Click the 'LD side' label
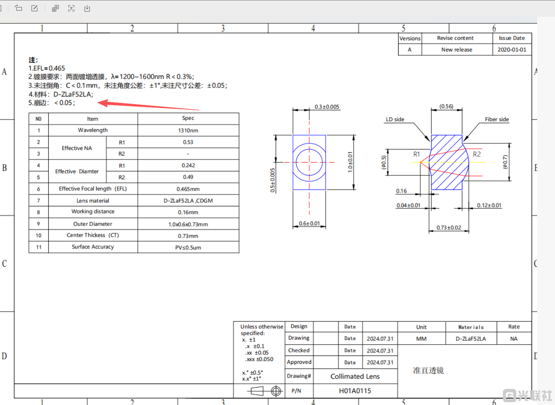The width and height of the screenshot is (555, 405). 395,120
